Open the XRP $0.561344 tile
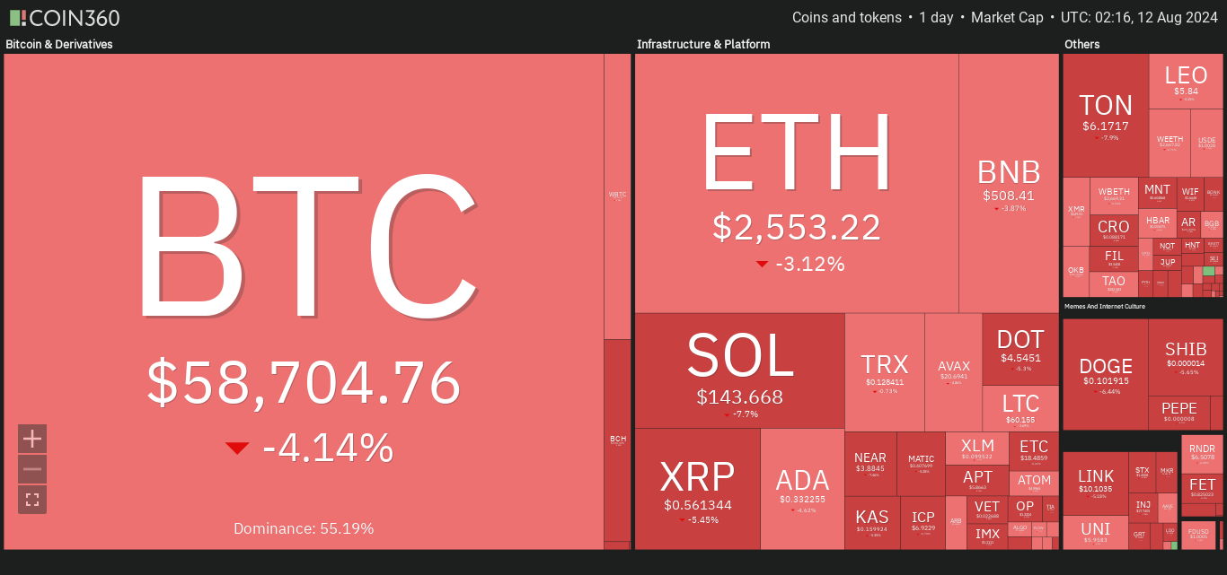Viewport: 1227px width, 575px height. pos(698,489)
